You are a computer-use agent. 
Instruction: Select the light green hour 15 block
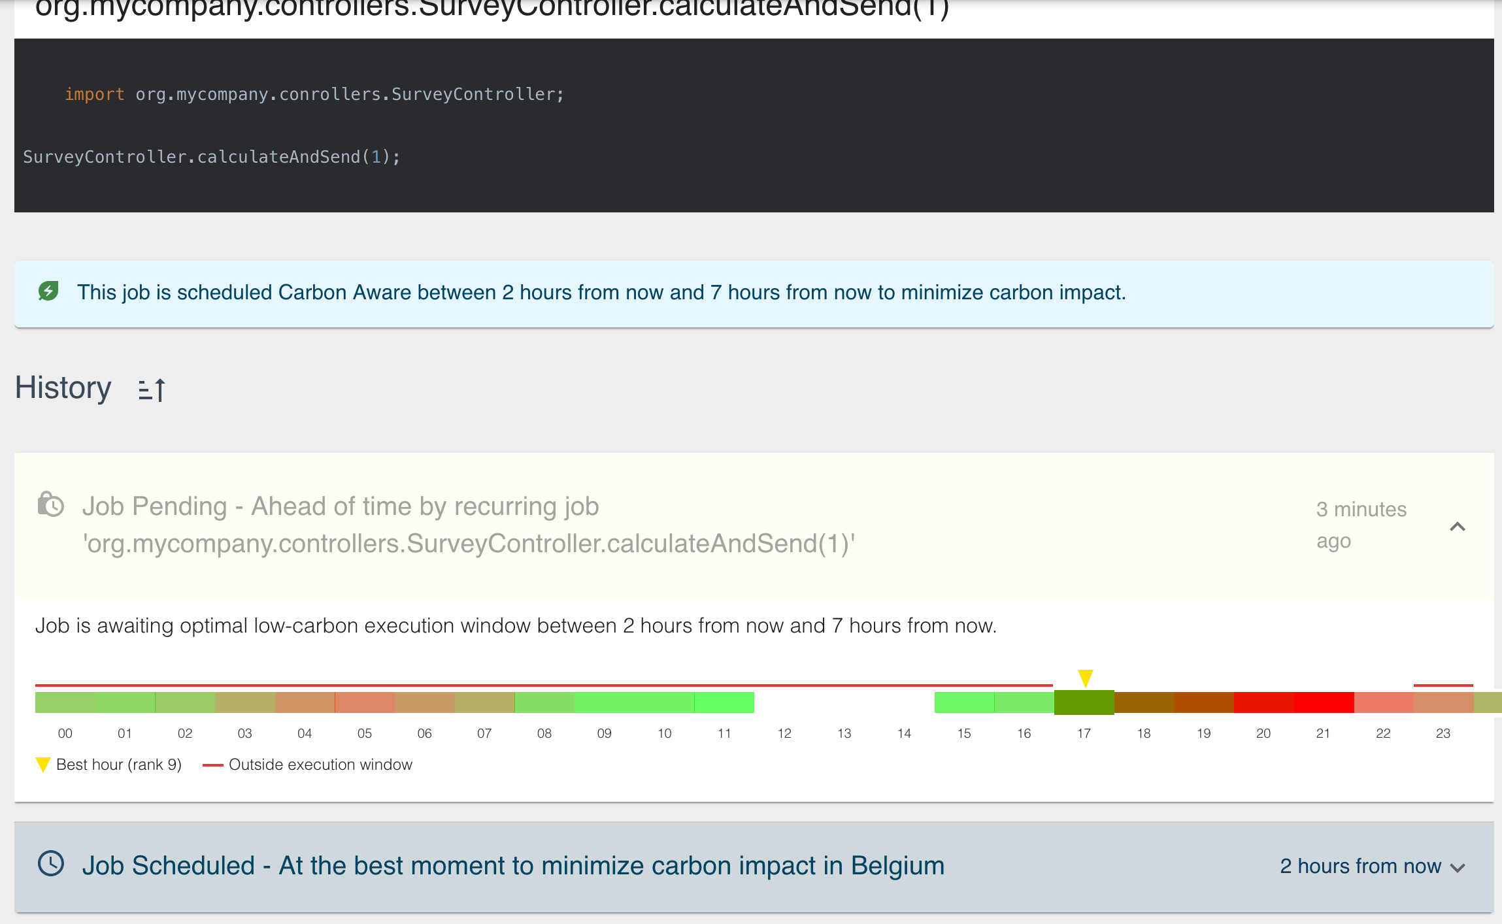coord(964,702)
